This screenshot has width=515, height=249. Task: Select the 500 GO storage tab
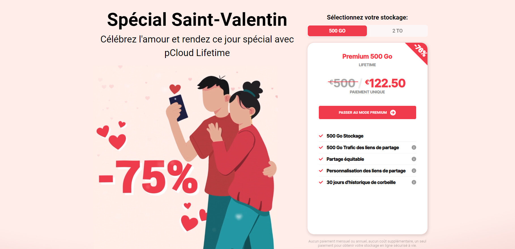coord(337,31)
